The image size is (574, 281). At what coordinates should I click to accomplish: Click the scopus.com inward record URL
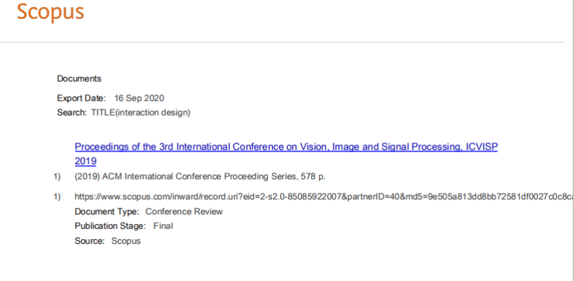click(x=324, y=197)
